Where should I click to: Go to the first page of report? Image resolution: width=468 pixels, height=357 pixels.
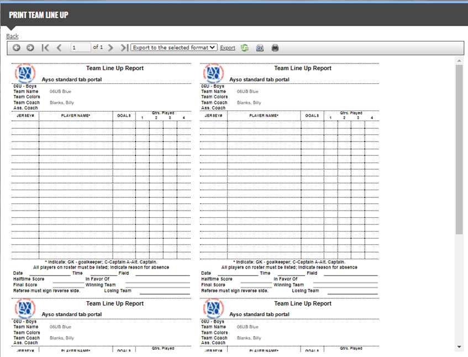pyautogui.click(x=45, y=48)
